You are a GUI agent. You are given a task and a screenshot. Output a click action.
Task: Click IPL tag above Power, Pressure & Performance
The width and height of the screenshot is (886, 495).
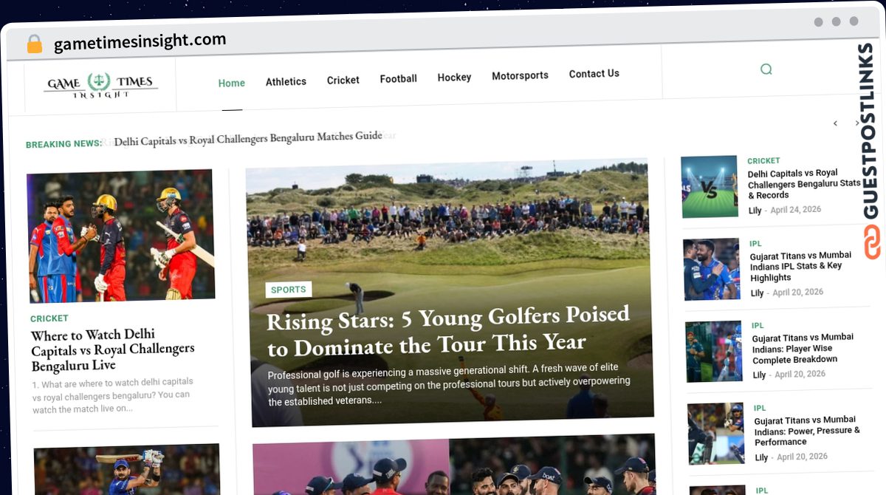click(x=760, y=408)
